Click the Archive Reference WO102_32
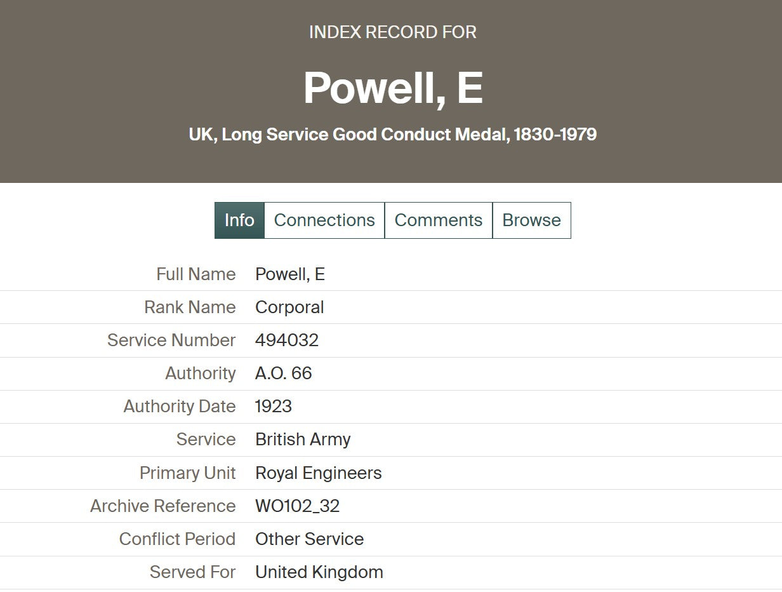This screenshot has height=592, width=782. tap(297, 506)
